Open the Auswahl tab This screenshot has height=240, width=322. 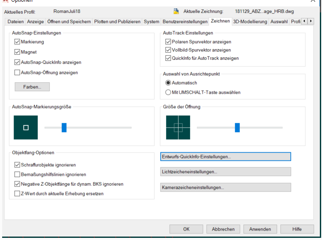point(279,22)
